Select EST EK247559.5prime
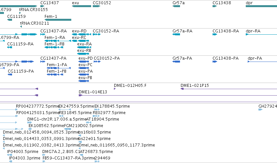 76,106
